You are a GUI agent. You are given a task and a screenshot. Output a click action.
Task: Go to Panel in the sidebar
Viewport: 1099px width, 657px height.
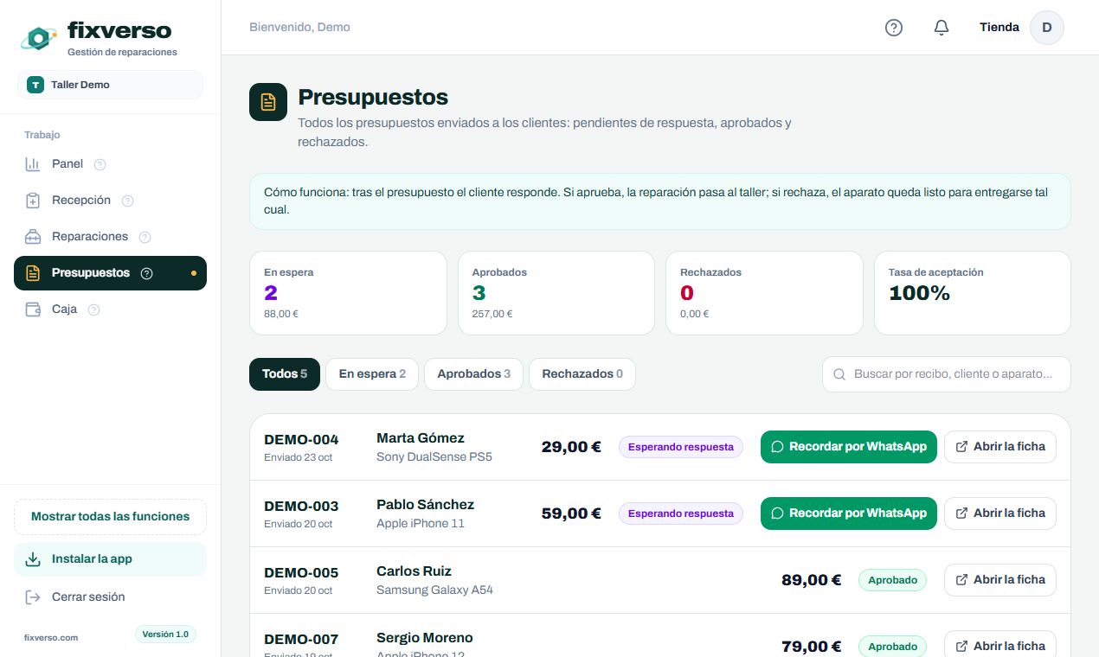110,164
